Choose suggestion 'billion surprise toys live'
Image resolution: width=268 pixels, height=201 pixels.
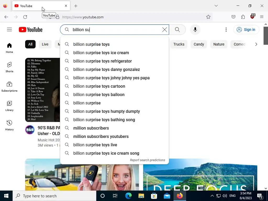115,145
